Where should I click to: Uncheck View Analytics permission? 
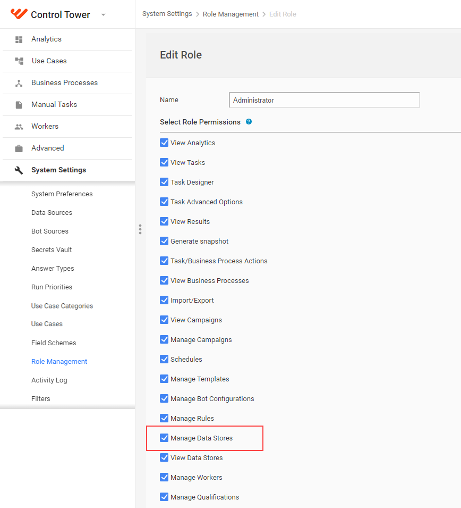coord(164,143)
